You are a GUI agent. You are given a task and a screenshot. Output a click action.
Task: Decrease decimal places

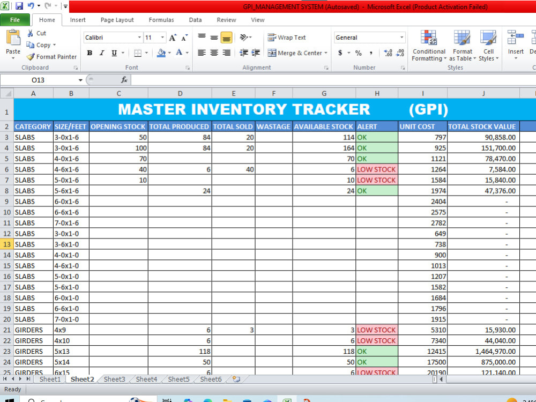click(400, 53)
